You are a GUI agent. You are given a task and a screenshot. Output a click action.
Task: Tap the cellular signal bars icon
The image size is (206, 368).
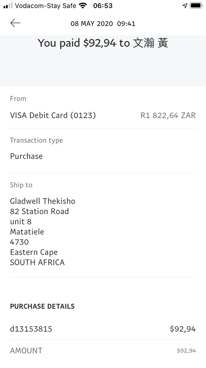pyautogui.click(x=8, y=6)
